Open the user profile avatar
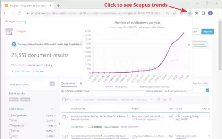Viewport: 222px width, 139px height. (x=210, y=13)
